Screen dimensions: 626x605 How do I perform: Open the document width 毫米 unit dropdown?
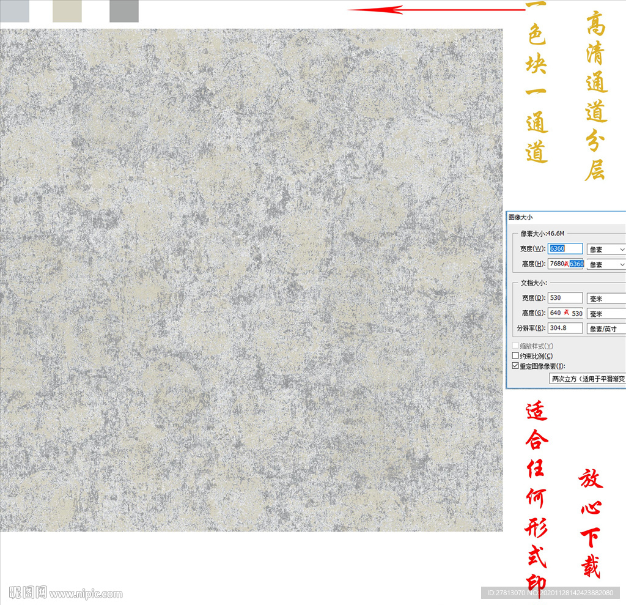coord(606,299)
